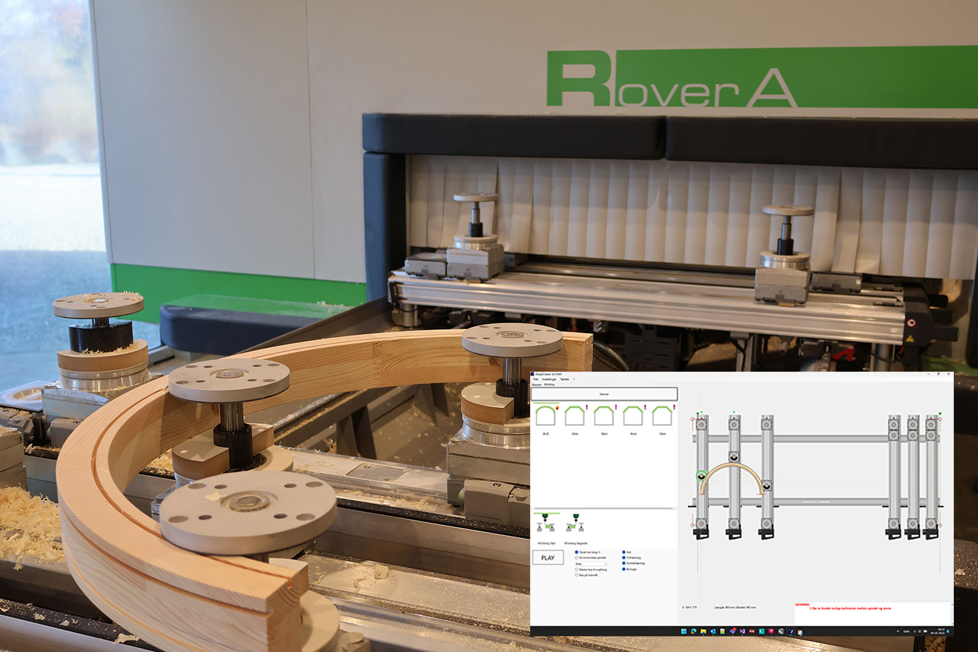Switch to the Afvikling tab

pos(549,385)
